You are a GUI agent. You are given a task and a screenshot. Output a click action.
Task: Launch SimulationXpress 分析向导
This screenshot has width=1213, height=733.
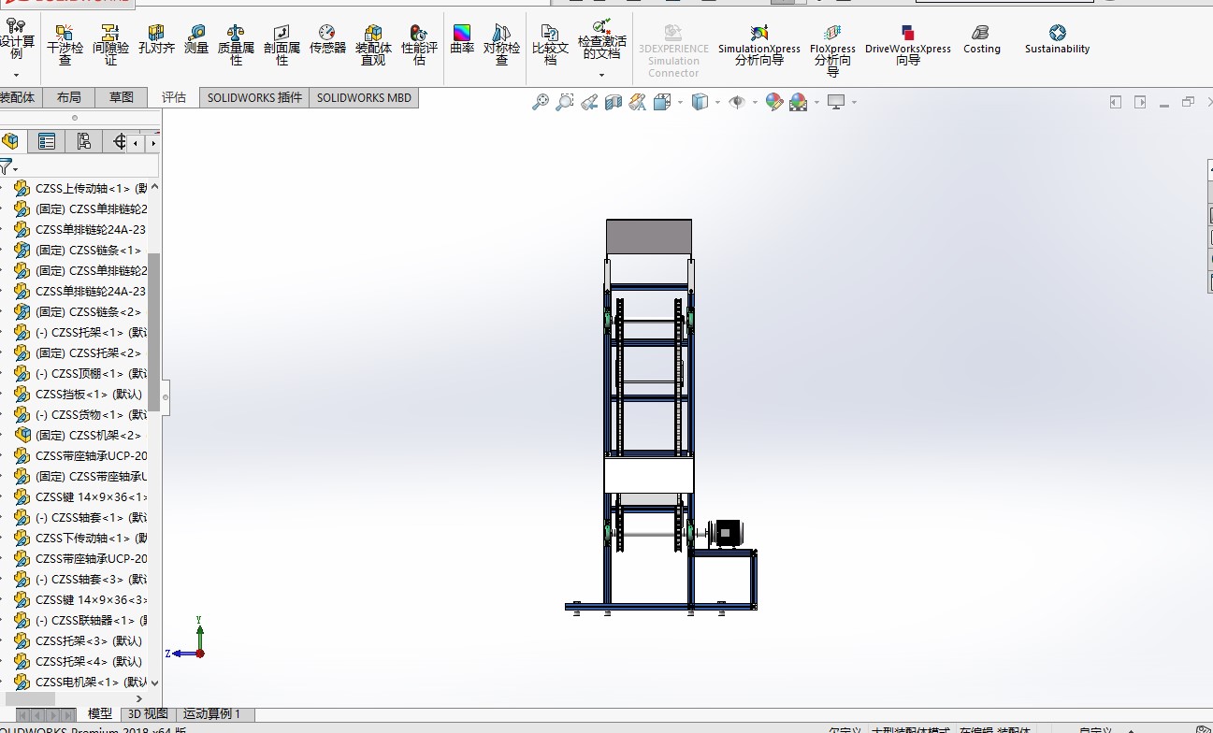(x=758, y=45)
